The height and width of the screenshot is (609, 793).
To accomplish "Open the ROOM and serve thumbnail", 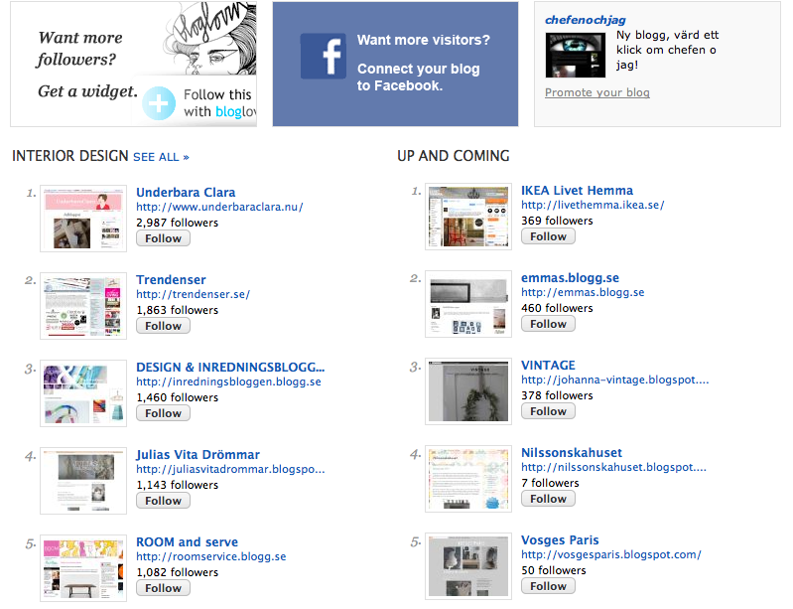I will coord(83,568).
